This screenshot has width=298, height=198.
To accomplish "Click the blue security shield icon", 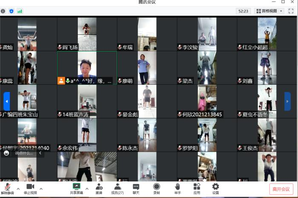I will (11, 11).
